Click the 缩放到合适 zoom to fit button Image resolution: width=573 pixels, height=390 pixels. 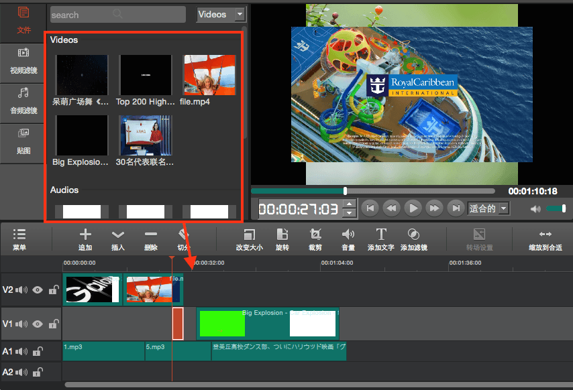tap(545, 239)
